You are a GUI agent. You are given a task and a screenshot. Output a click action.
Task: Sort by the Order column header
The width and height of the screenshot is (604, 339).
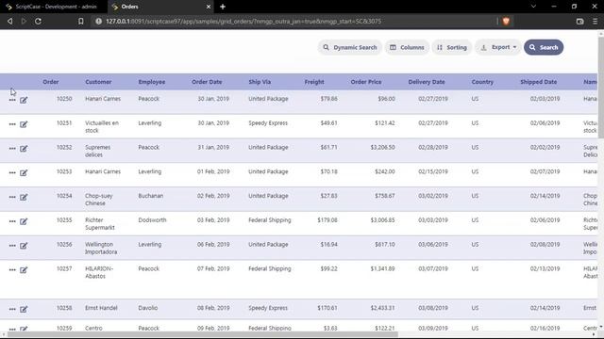click(x=50, y=82)
